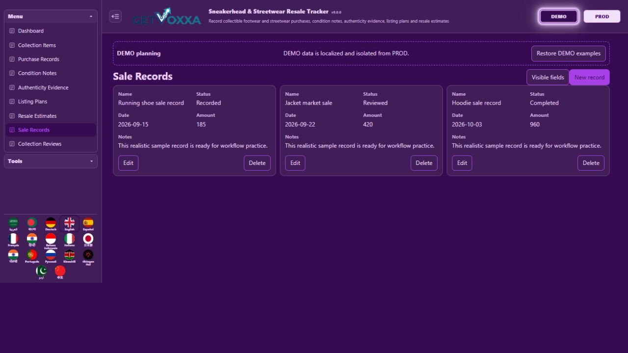Click Restore DEMO examples
This screenshot has height=353, width=628.
pyautogui.click(x=569, y=54)
